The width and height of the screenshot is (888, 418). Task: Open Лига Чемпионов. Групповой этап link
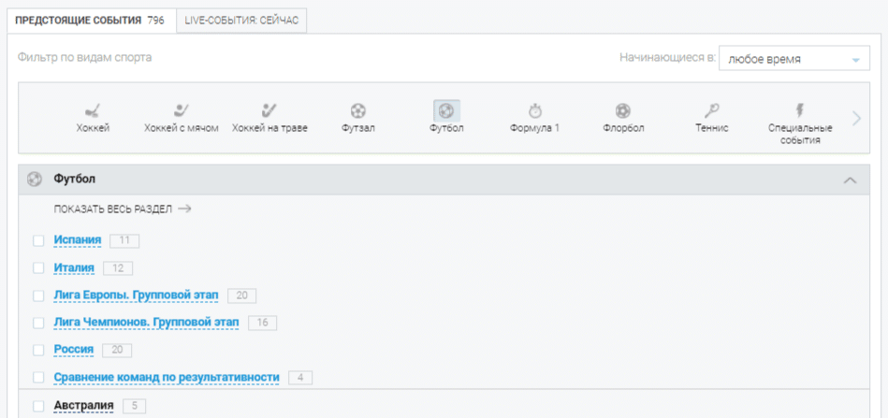tap(146, 323)
